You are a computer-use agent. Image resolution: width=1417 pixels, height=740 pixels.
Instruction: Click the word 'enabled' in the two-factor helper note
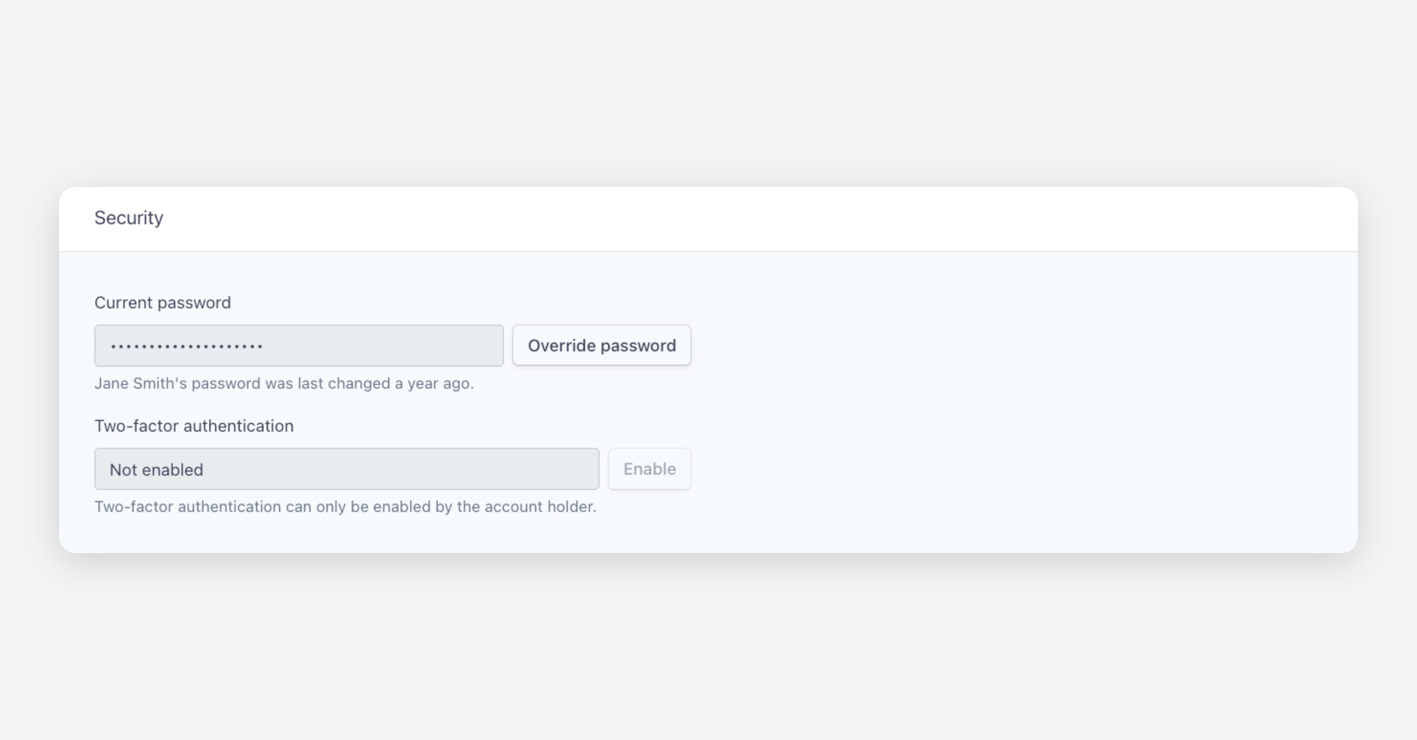pyautogui.click(x=401, y=507)
